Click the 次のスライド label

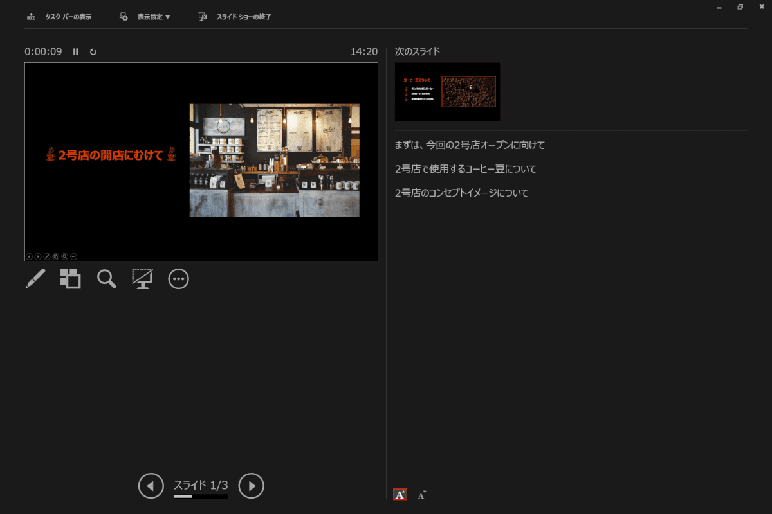(x=418, y=51)
